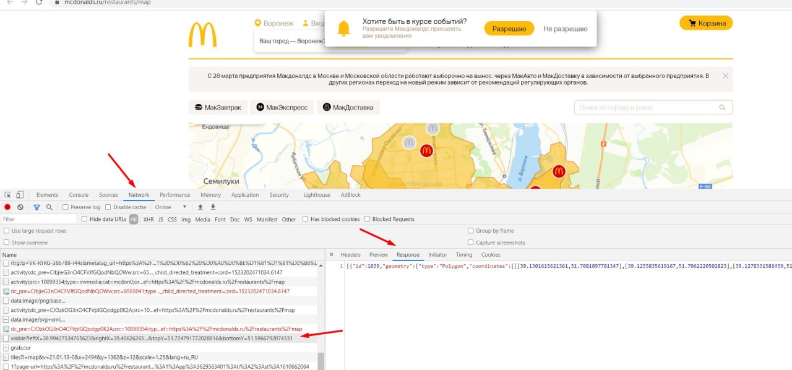Check Group by frame

tap(471, 231)
